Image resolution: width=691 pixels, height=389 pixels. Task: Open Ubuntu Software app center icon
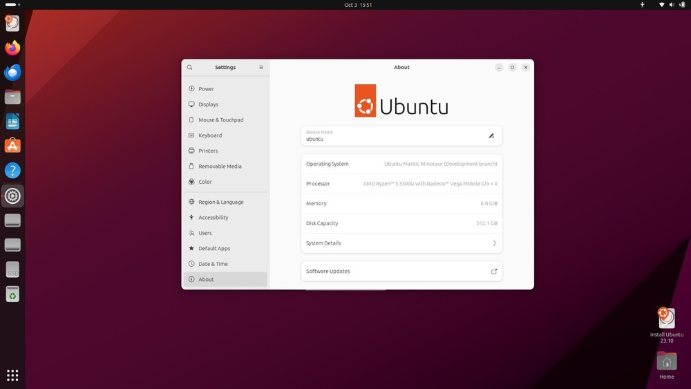pyautogui.click(x=12, y=146)
